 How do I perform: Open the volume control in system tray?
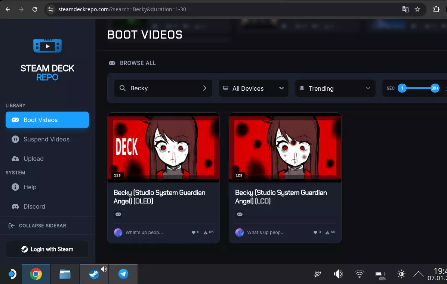pyautogui.click(x=338, y=274)
